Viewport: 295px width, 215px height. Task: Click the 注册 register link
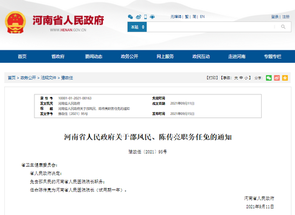coord(286,17)
